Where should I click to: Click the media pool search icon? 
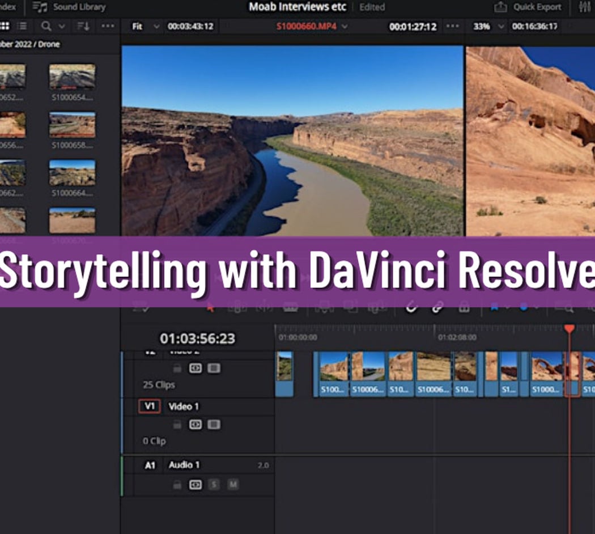coord(46,26)
